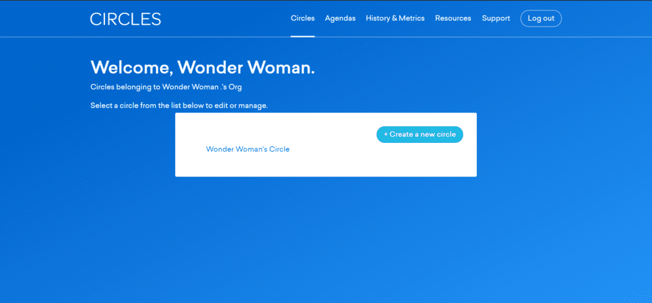Go to the Agendas page
The image size is (652, 303).
340,18
